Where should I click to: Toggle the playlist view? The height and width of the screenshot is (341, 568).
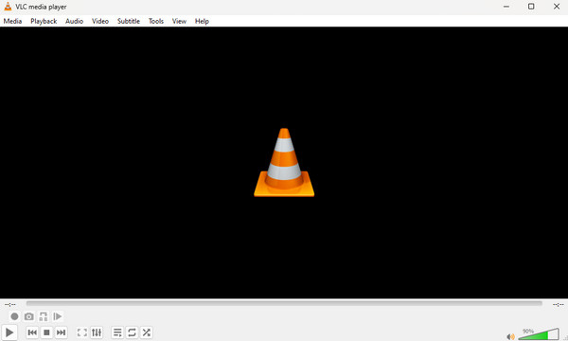pyautogui.click(x=117, y=332)
